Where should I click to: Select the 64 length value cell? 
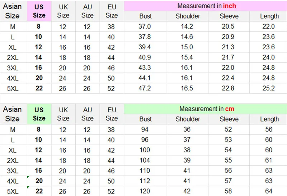(269, 191)
